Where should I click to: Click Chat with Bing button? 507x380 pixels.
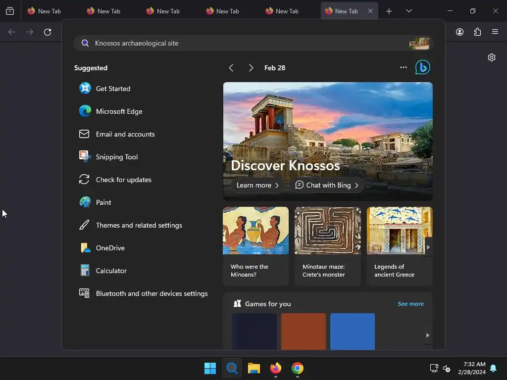coord(327,185)
